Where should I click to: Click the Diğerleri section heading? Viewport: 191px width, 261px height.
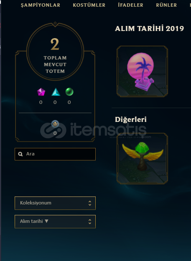[x=131, y=119]
